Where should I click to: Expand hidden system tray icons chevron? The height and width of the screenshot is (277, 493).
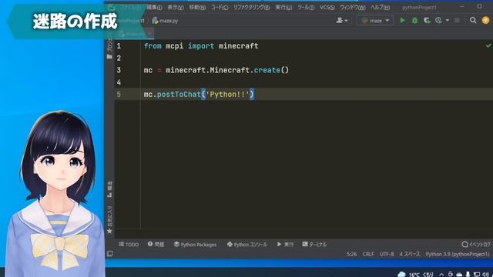tap(441, 274)
